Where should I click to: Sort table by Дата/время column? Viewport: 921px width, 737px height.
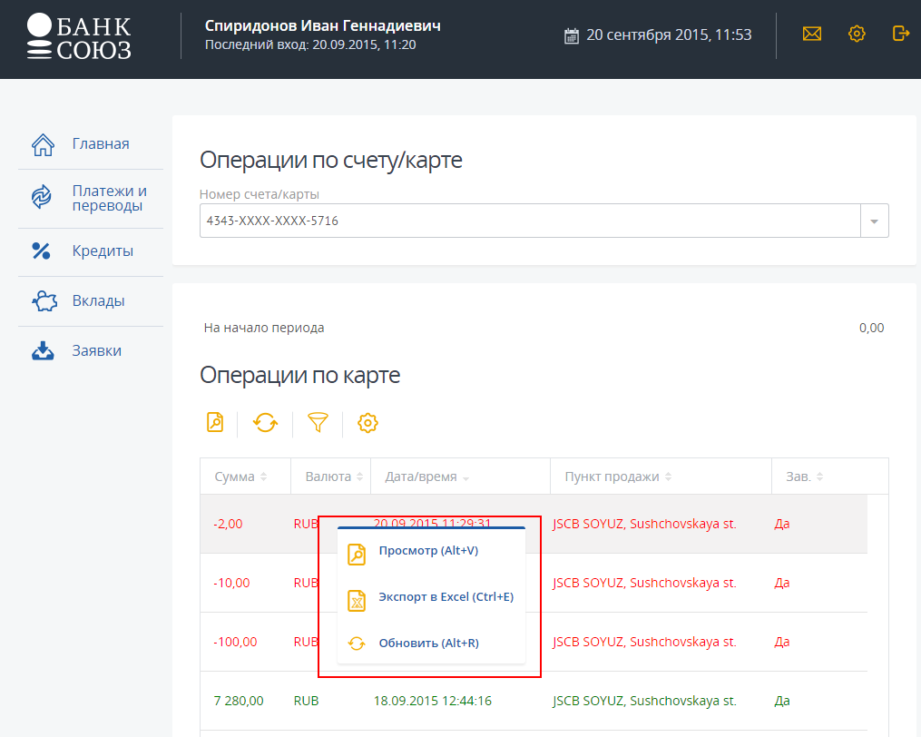point(427,477)
